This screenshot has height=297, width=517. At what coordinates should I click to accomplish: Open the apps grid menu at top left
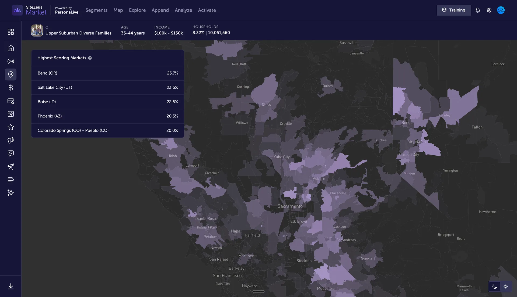pos(11,31)
